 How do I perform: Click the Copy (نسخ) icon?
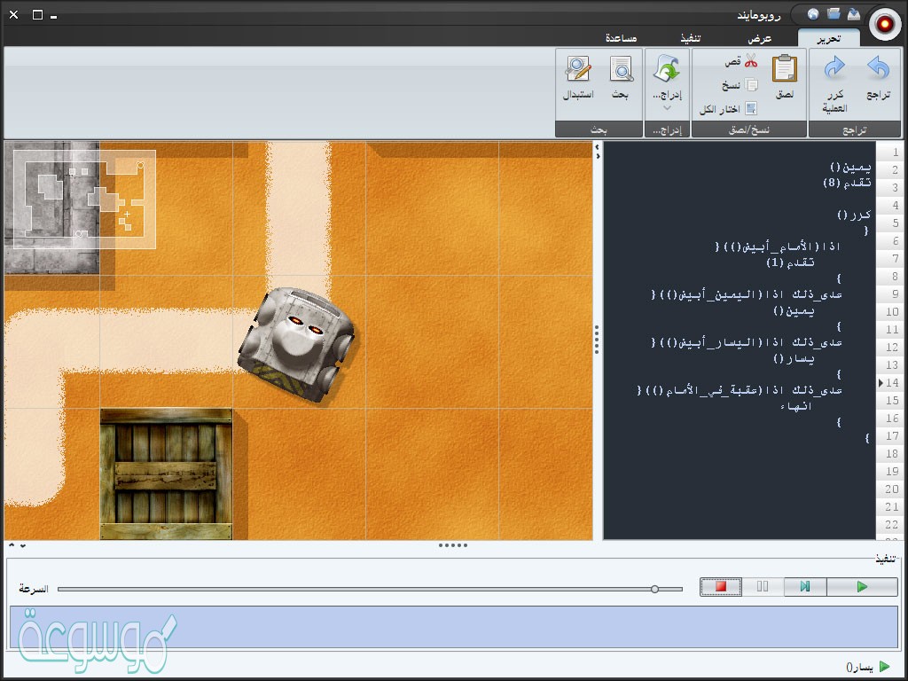click(751, 85)
